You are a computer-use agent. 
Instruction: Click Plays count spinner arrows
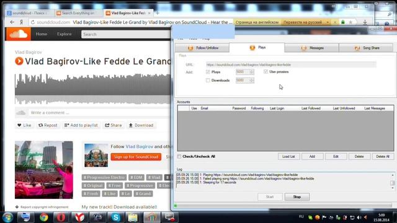click(251, 72)
